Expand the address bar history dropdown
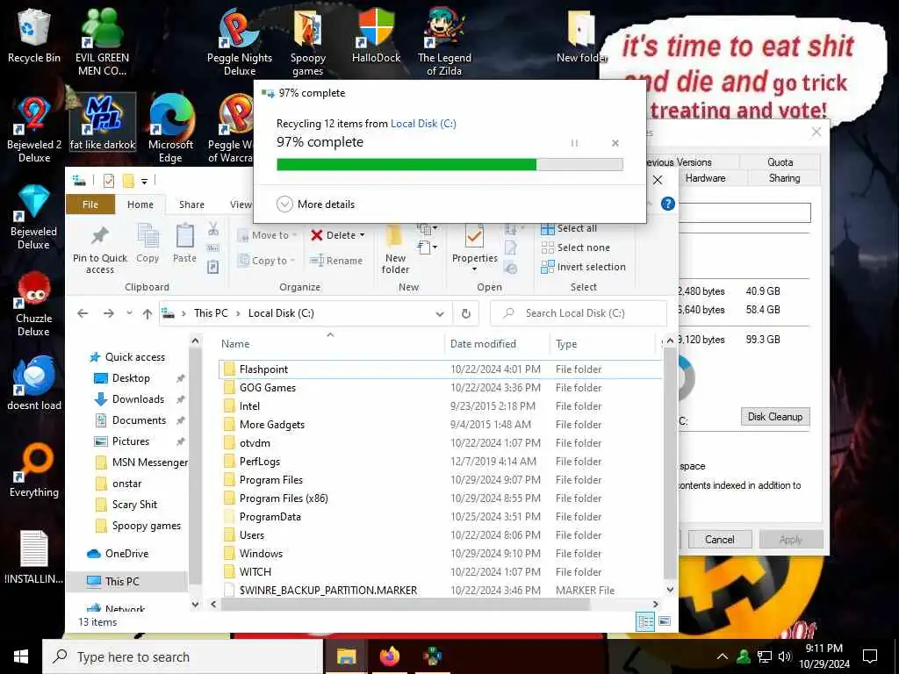Image resolution: width=899 pixels, height=674 pixels. click(440, 313)
